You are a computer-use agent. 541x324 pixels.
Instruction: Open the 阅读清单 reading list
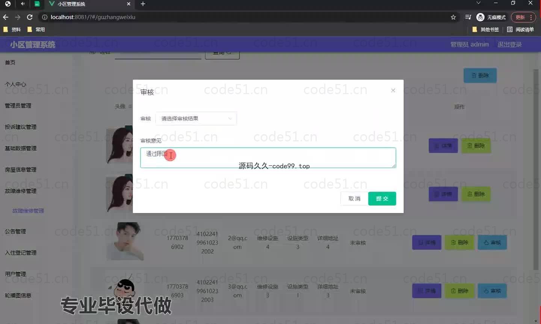pos(520,29)
